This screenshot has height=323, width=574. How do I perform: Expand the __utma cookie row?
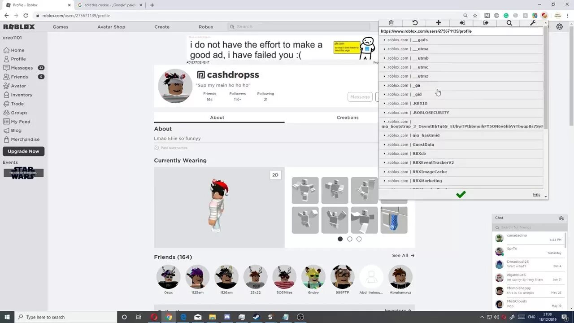[x=461, y=49]
